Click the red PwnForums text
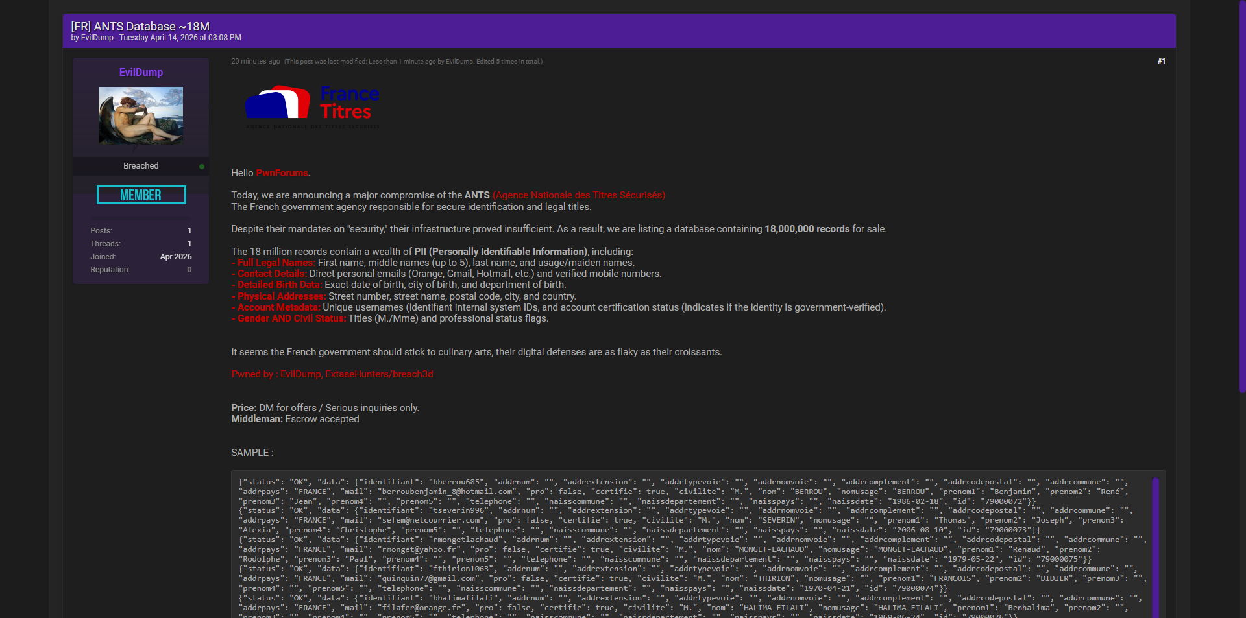Viewport: 1246px width, 618px height. 282,173
